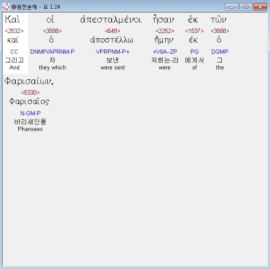
Task: Click the parsing code +VIIA--ZP
Action: [165, 52]
